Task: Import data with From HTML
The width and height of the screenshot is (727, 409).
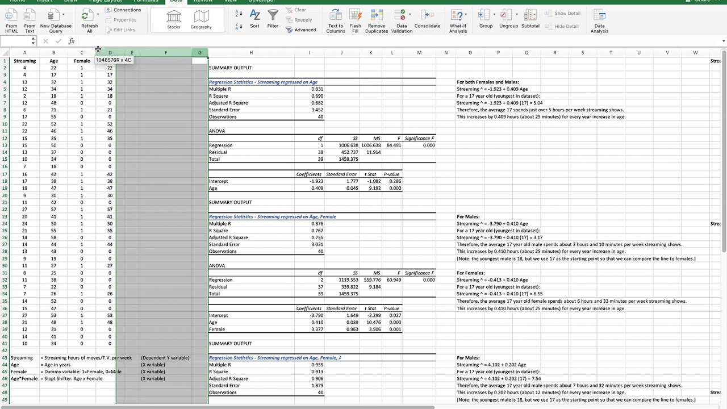Action: pos(11,21)
